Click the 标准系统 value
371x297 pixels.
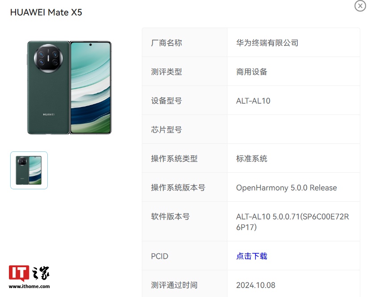[x=251, y=159]
